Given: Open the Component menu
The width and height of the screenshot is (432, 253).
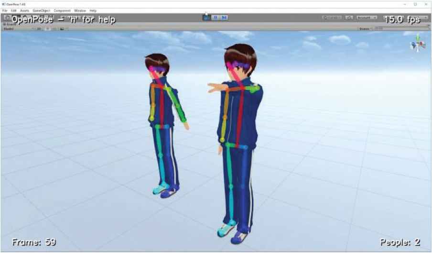Looking at the screenshot, I should coord(62,11).
